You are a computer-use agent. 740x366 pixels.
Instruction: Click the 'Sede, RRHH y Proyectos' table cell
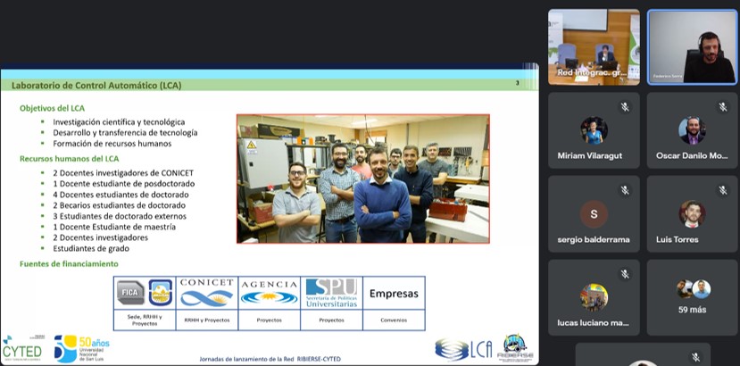click(145, 320)
